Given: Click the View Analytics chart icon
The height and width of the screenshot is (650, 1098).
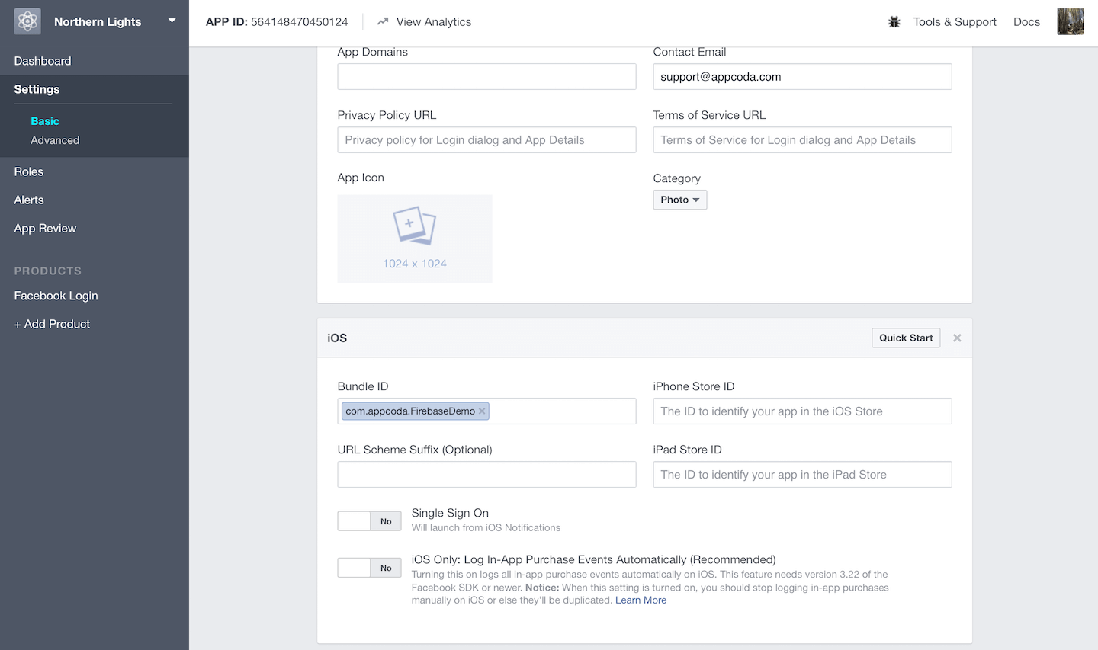Looking at the screenshot, I should click(383, 21).
